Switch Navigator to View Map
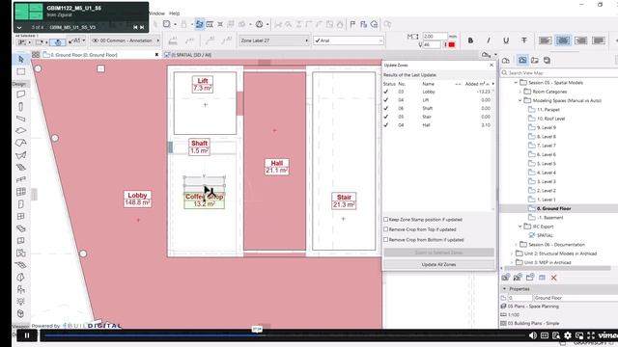Screen dimensions: 618x347 [x=522, y=60]
